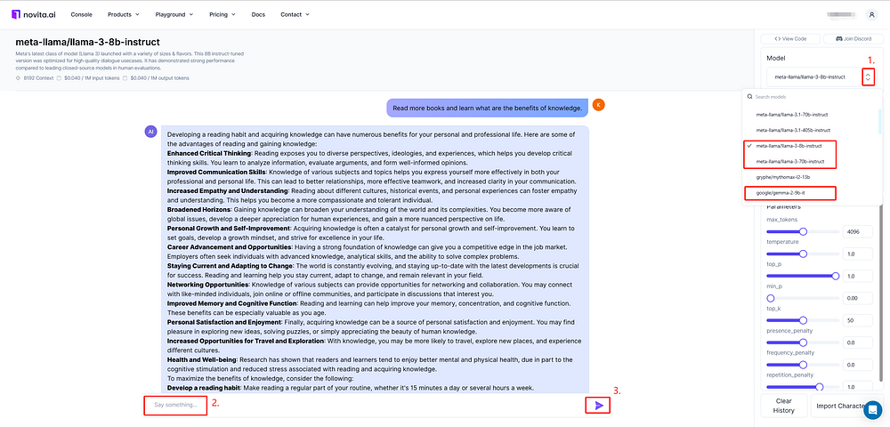Click the max_tokens value field 4096
890x427 pixels.
[858, 231]
